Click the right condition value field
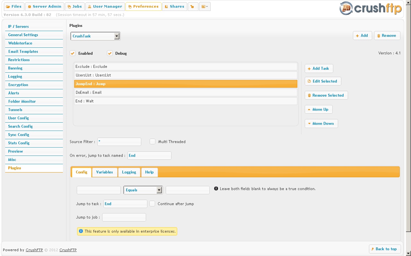 [188, 190]
